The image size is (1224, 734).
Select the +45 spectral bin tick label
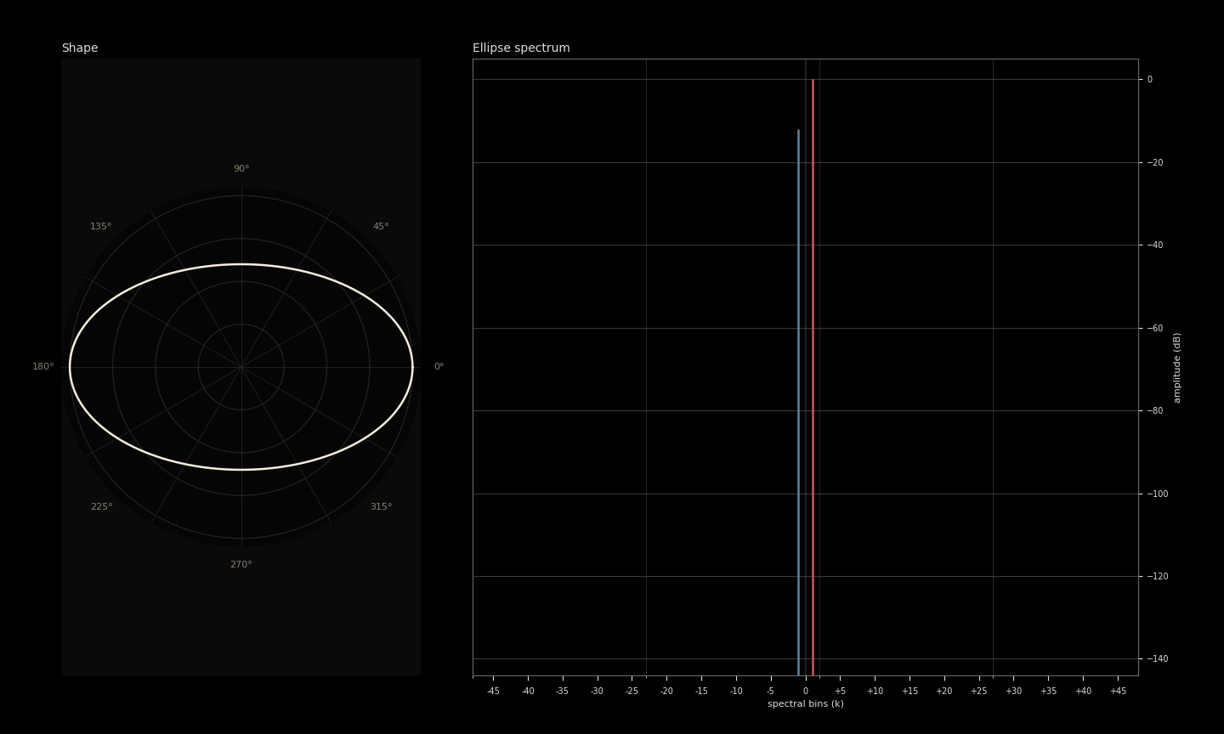(1118, 692)
